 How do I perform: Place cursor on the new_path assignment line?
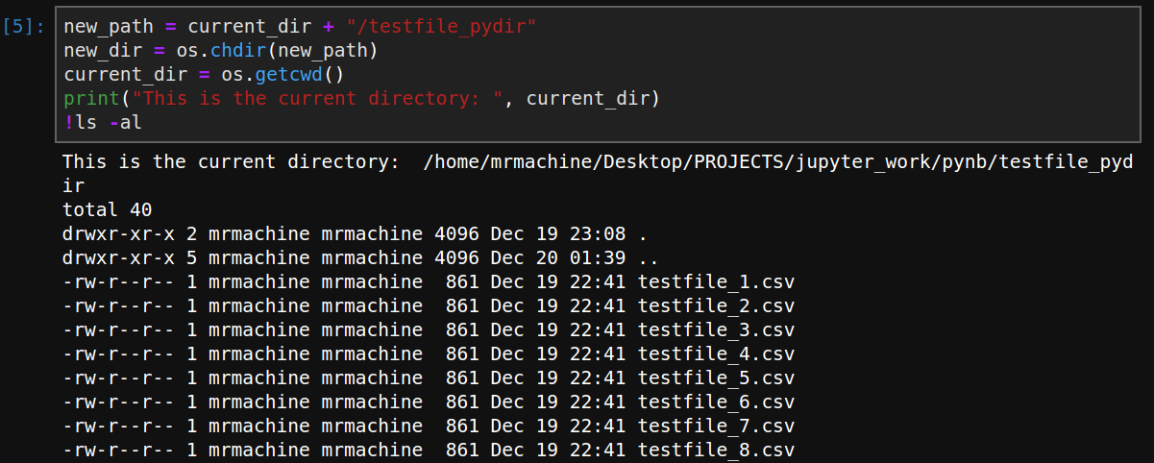tap(300, 27)
